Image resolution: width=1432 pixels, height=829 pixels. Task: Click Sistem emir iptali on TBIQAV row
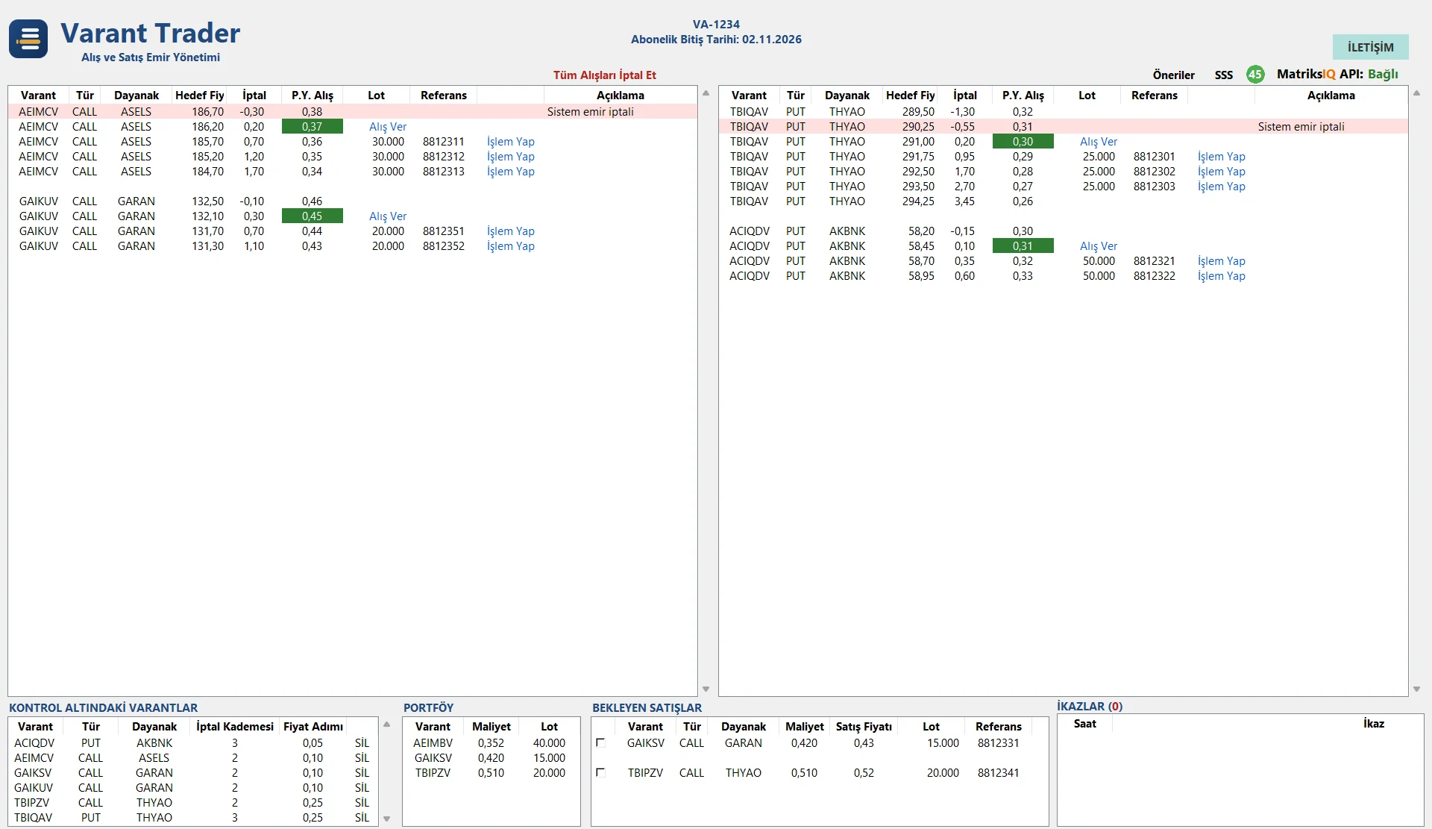click(x=1301, y=126)
